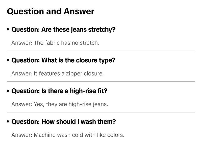Click the bullet before the washing question
Screen dimensions: 202x151
(x=8, y=122)
